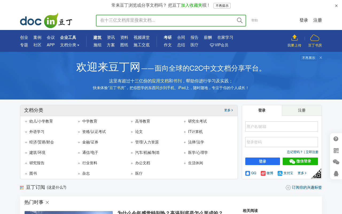Open the 忘记密码? link

295,152
